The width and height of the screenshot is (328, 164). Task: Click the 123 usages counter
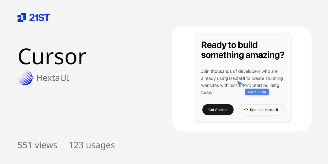tap(92, 145)
